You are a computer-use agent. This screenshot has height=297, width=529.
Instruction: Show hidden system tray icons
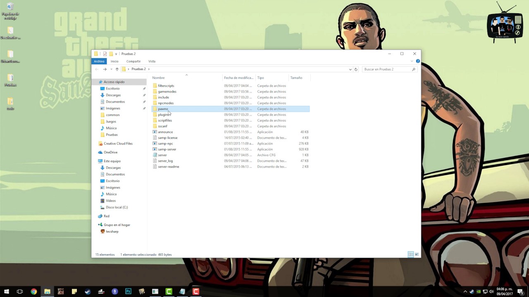(465, 292)
